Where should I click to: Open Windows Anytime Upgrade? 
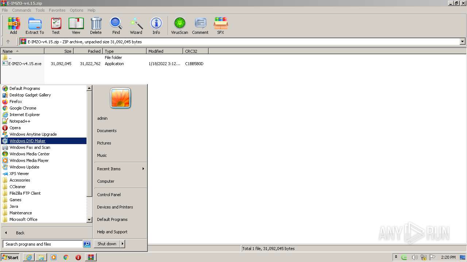[44, 134]
